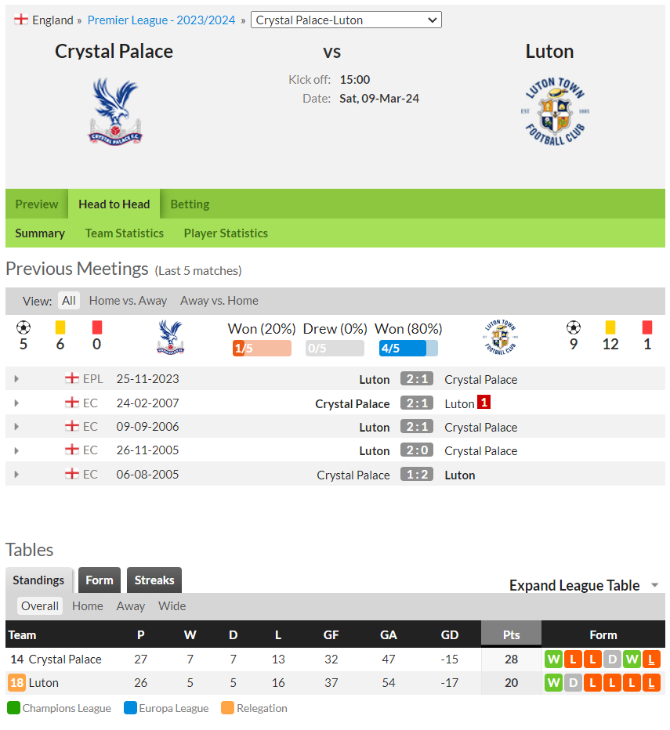The image size is (670, 730).
Task: Click the large Crystal Palace crest logo
Action: [115, 112]
